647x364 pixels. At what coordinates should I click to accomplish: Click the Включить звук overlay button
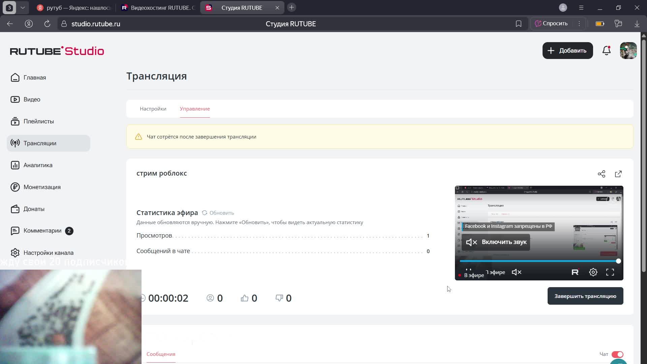pos(496,242)
